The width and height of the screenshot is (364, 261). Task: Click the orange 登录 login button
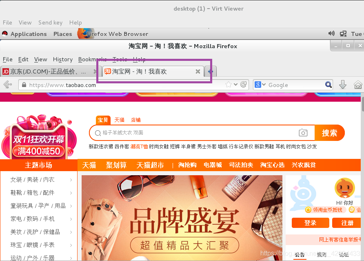pyautogui.click(x=311, y=223)
